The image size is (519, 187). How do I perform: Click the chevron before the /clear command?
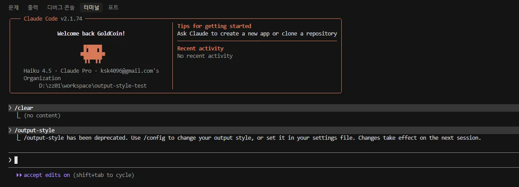10,108
